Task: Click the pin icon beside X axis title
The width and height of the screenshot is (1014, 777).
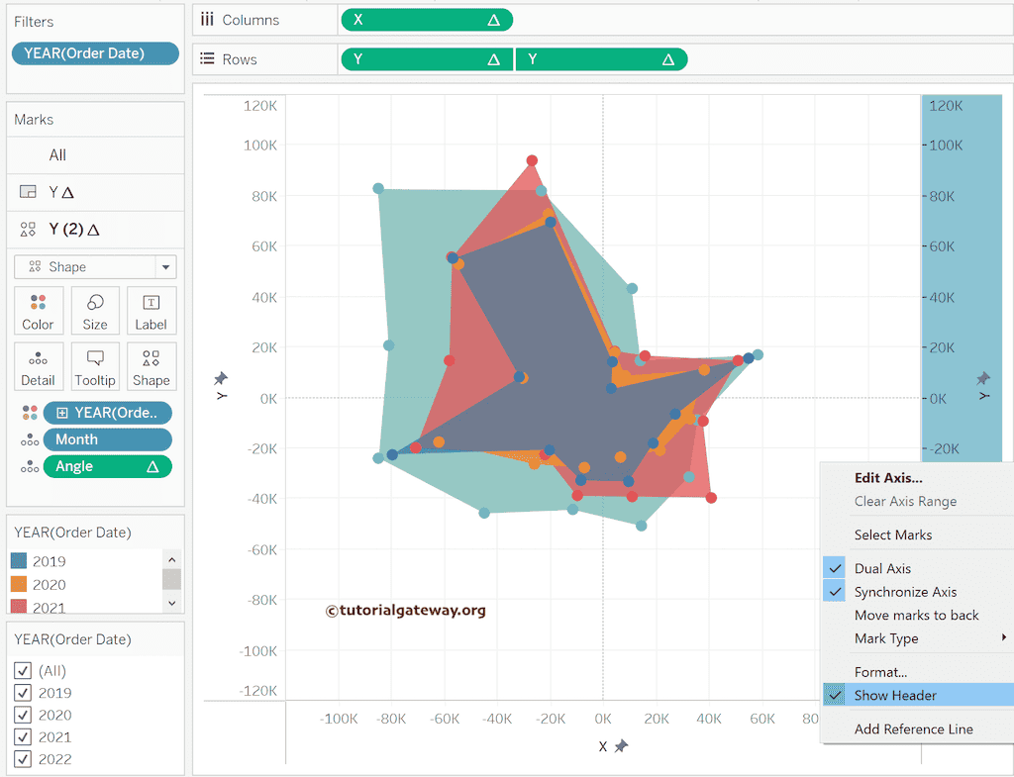Action: pos(621,746)
